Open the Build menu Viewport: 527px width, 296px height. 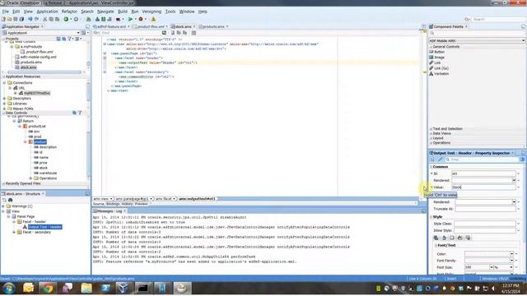click(x=123, y=12)
